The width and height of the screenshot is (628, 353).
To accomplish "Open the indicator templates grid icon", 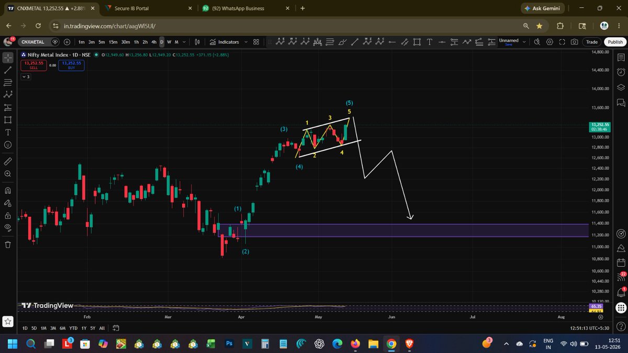I will point(256,42).
